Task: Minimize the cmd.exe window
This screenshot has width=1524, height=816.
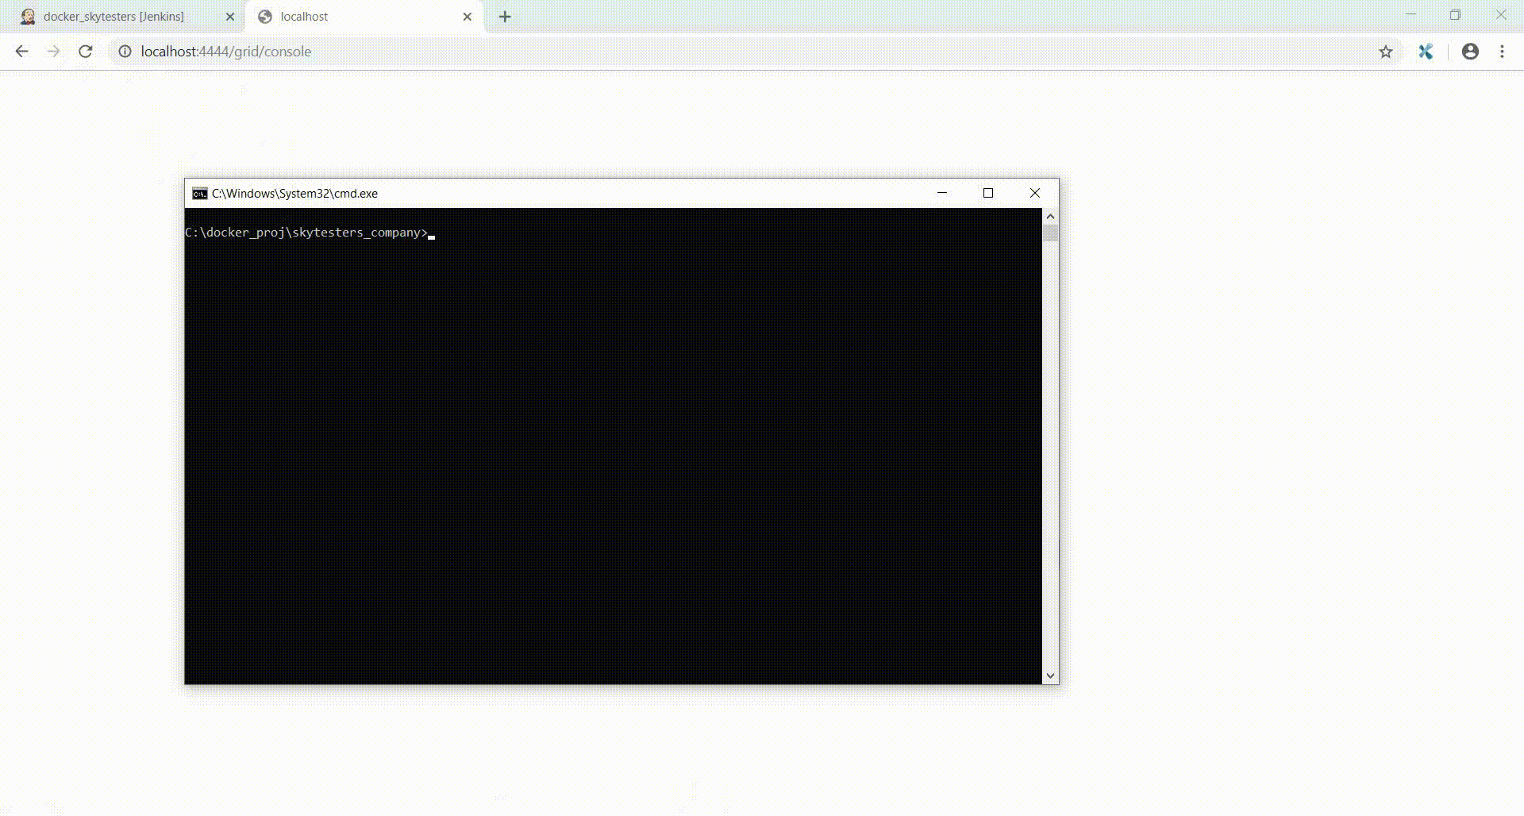Action: coord(942,193)
